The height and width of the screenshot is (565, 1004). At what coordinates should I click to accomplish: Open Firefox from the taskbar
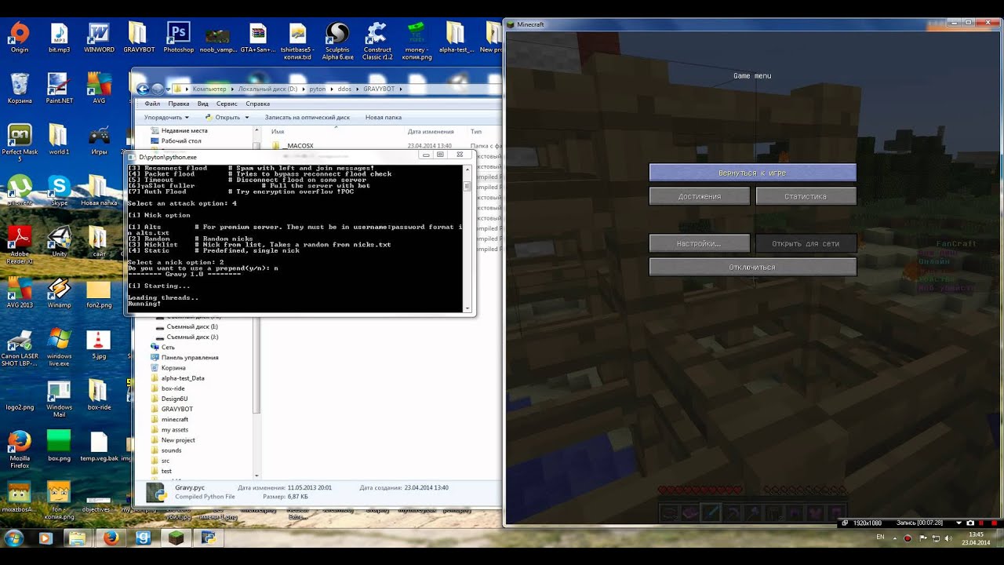click(x=110, y=538)
